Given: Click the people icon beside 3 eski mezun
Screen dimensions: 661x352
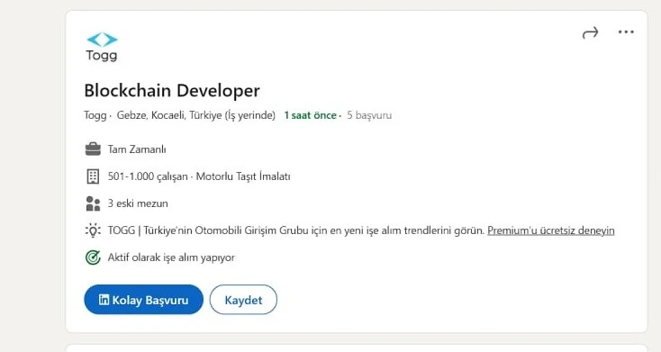Looking at the screenshot, I should 93,203.
